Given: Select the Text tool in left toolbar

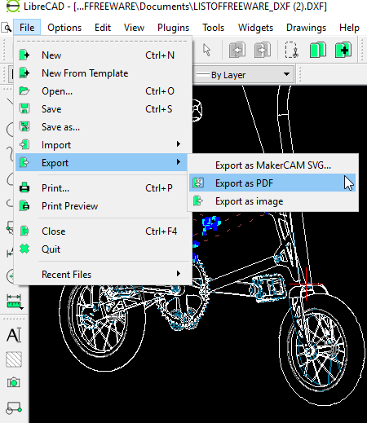Looking at the screenshot, I should 14,336.
